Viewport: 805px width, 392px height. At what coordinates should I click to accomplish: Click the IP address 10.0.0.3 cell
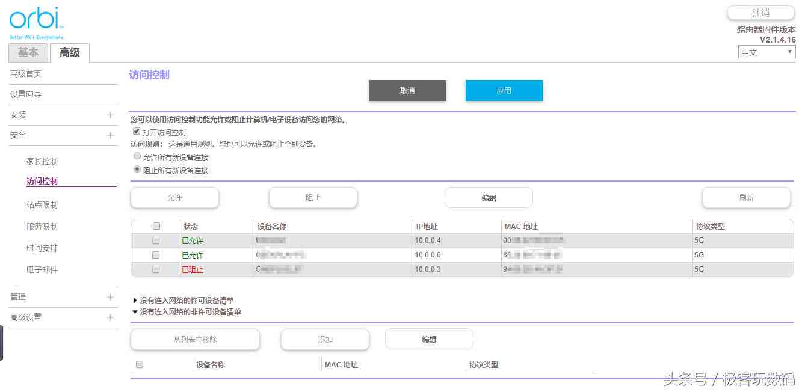(428, 269)
